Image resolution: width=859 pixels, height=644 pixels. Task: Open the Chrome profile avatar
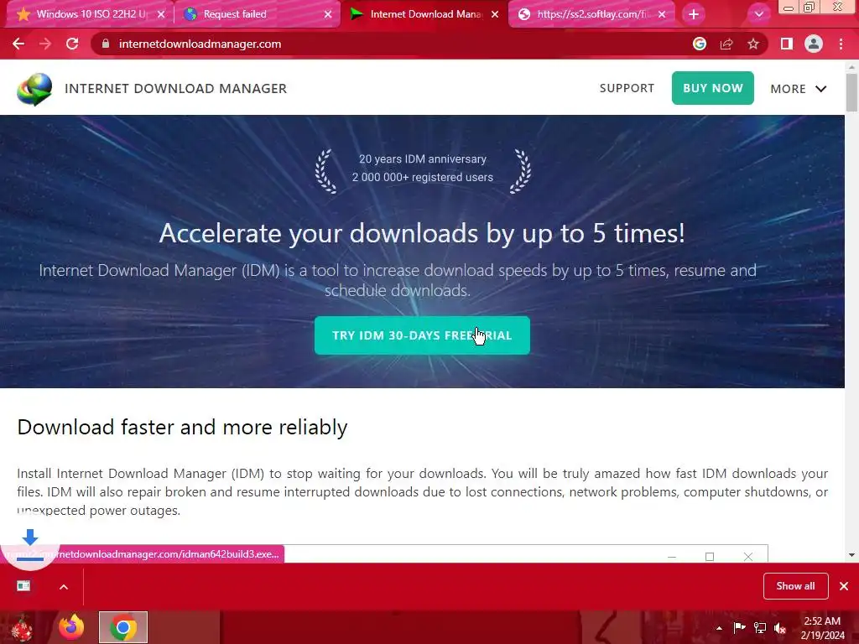pos(814,44)
